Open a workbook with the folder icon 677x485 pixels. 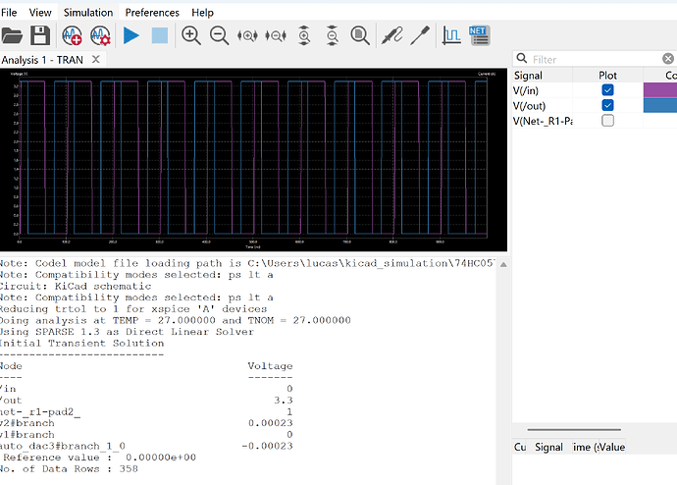point(12,35)
